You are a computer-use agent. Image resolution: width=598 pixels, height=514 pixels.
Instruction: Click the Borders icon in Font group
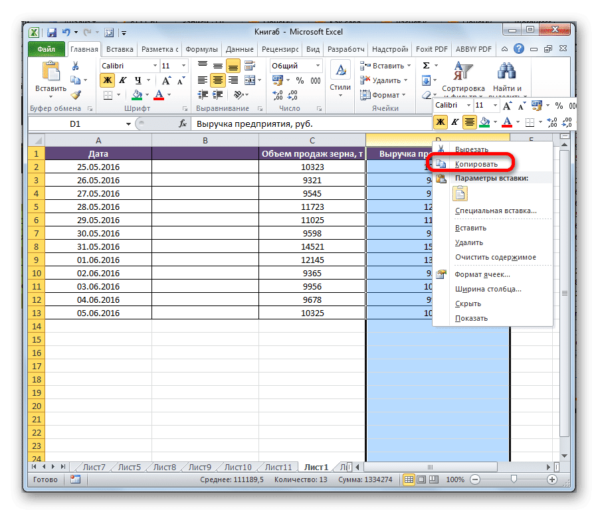point(108,95)
